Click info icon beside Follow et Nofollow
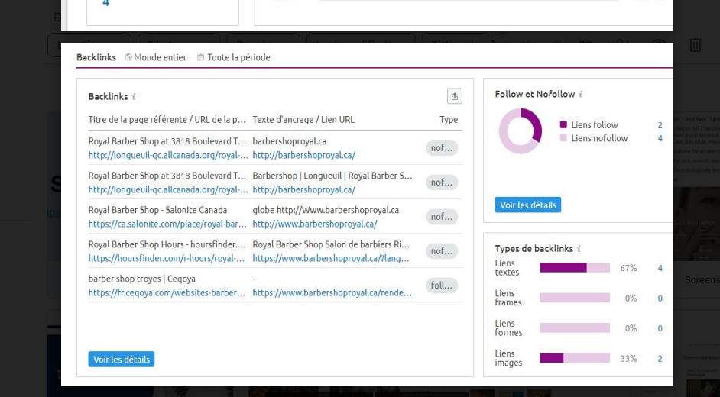The height and width of the screenshot is (397, 720). point(580,95)
